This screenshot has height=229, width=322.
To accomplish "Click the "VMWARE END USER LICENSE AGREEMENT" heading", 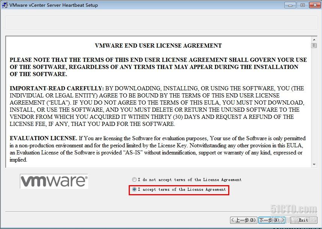I will pyautogui.click(x=158, y=45).
